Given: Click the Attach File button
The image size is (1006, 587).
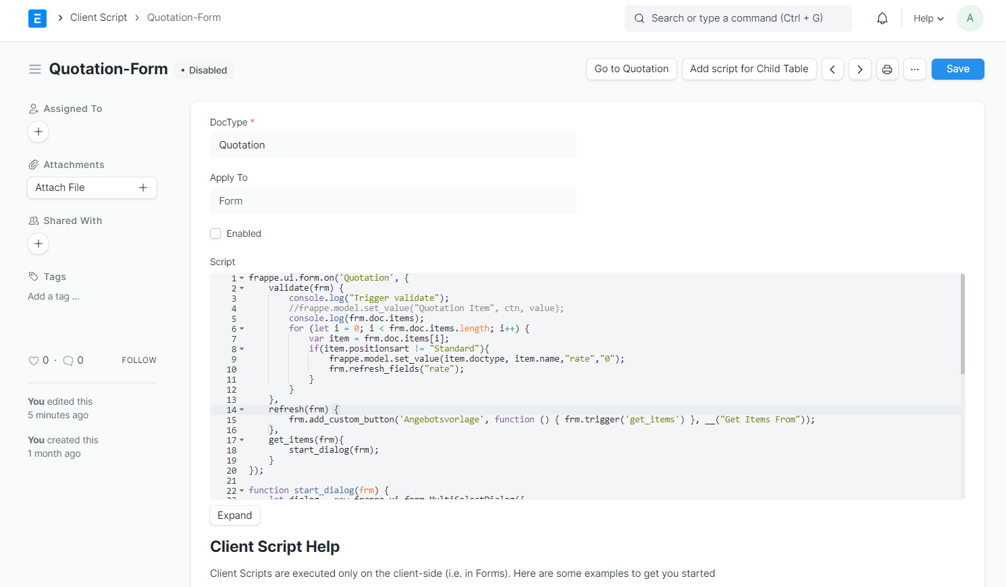Looking at the screenshot, I should [92, 188].
